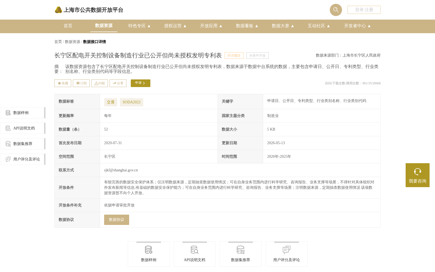Click the 数据样例 card icon at bottom
This screenshot has height=272, width=435.
pyautogui.click(x=149, y=250)
